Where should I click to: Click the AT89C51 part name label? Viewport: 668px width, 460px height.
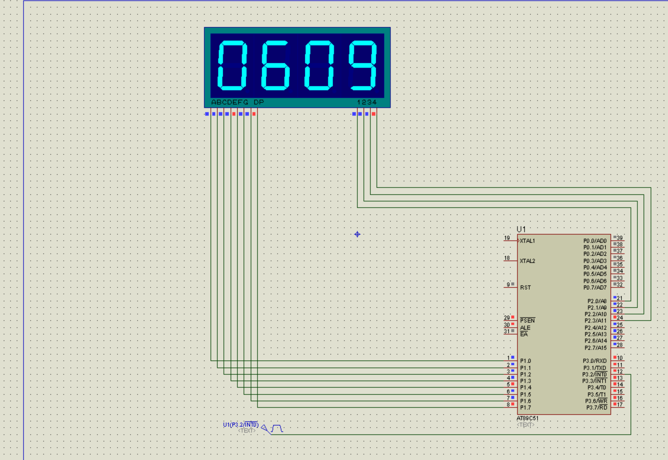click(x=527, y=418)
